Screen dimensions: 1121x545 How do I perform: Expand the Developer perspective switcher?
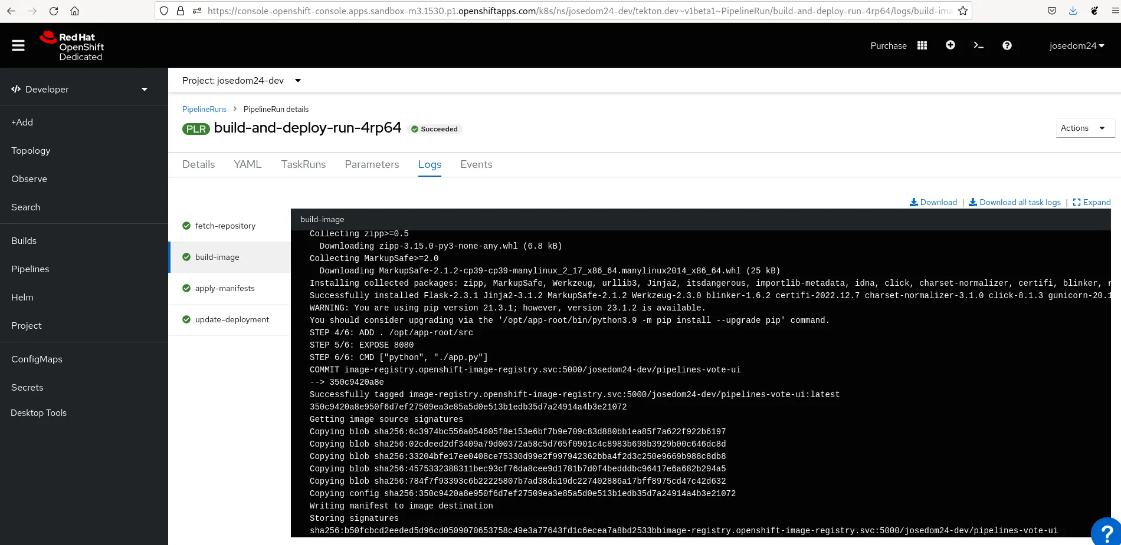80,89
